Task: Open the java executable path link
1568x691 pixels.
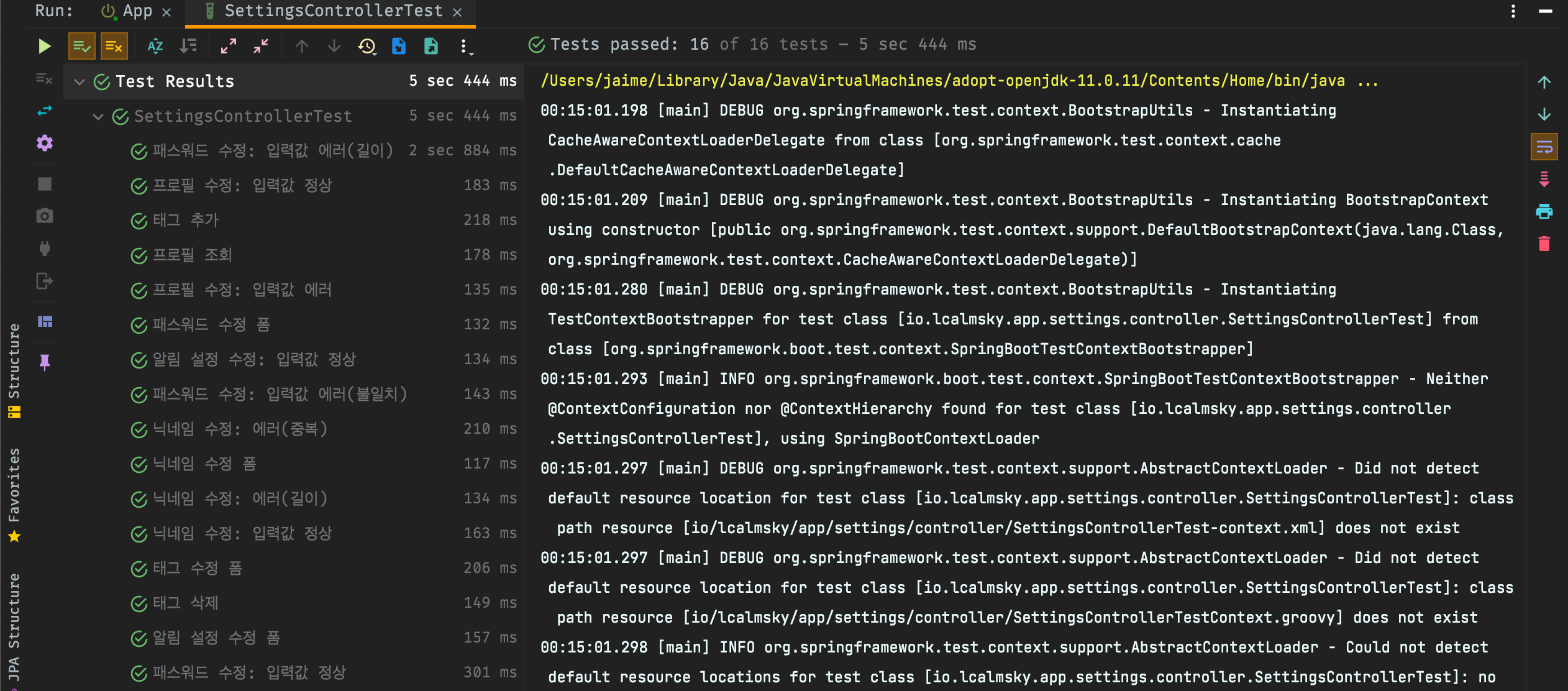Action: [942, 81]
